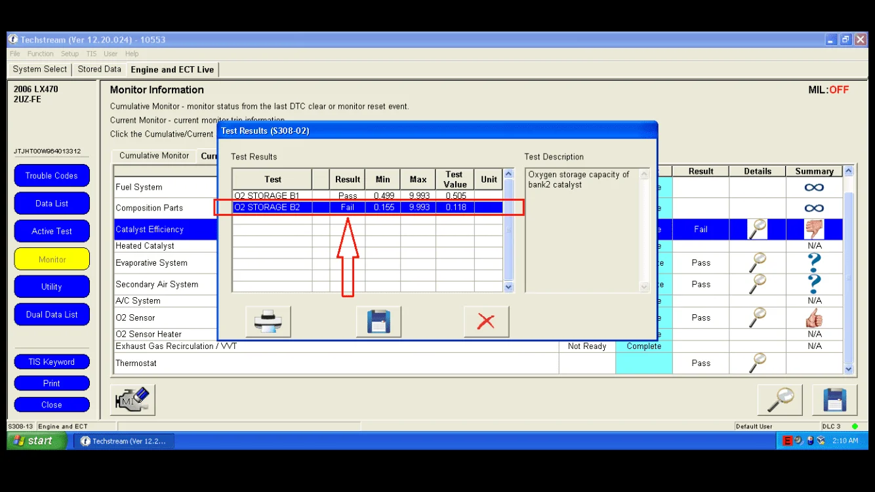Select the Cumulative Monitor tab
This screenshot has width=875, height=492.
pos(154,155)
